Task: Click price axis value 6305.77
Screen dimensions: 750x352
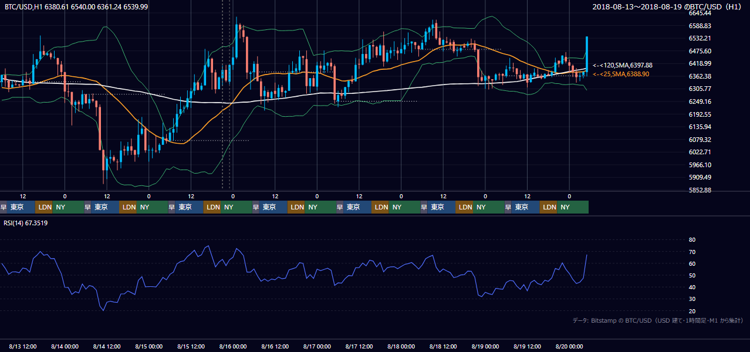Action: pos(700,89)
